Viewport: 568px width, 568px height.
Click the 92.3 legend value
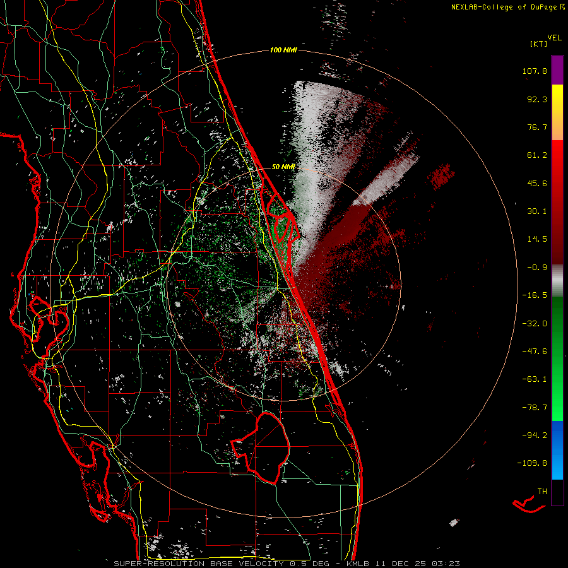(x=537, y=99)
